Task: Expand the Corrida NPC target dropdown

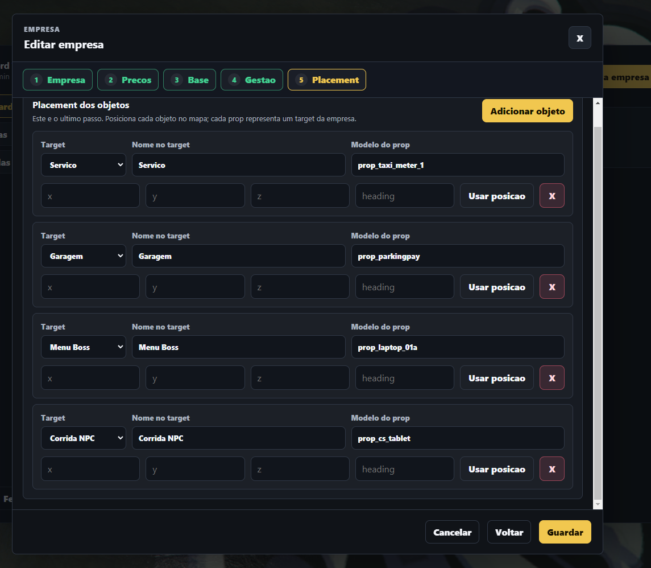Action: coord(84,438)
